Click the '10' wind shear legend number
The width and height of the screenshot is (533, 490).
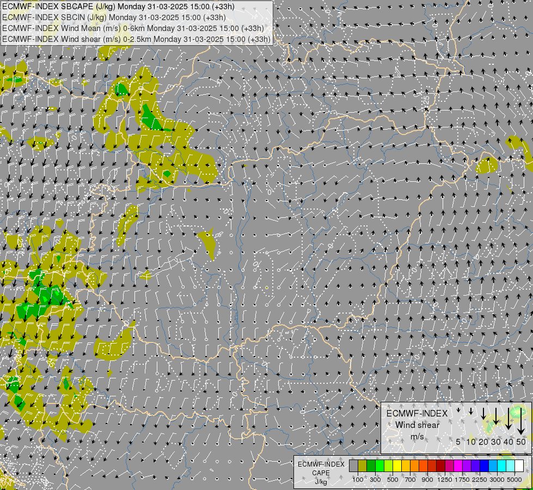click(x=471, y=442)
